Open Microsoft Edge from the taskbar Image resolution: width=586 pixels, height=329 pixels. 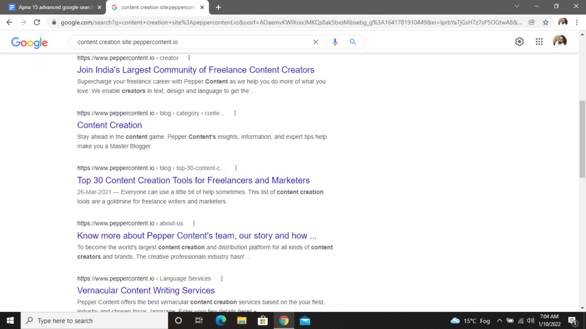(x=220, y=320)
